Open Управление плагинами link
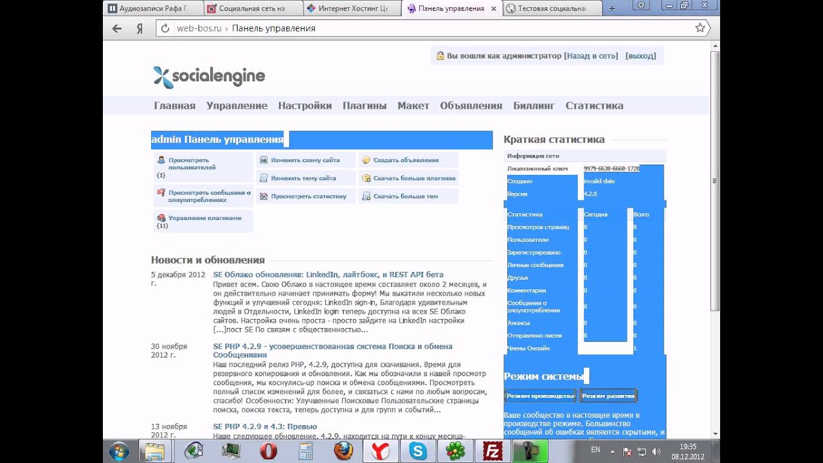 [x=205, y=218]
